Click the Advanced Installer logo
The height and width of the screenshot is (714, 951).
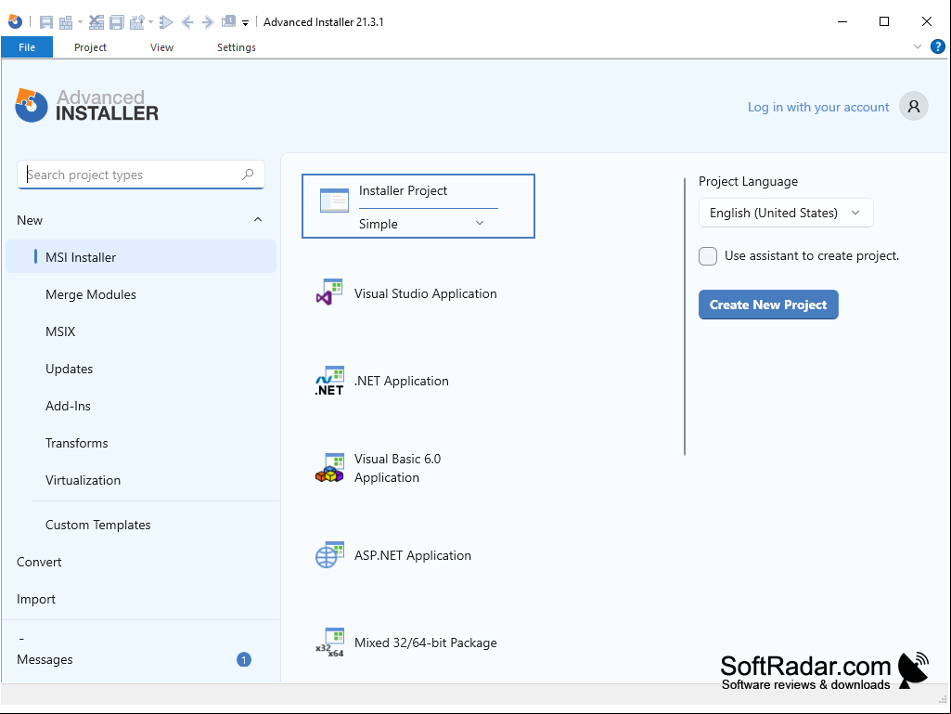click(x=86, y=106)
